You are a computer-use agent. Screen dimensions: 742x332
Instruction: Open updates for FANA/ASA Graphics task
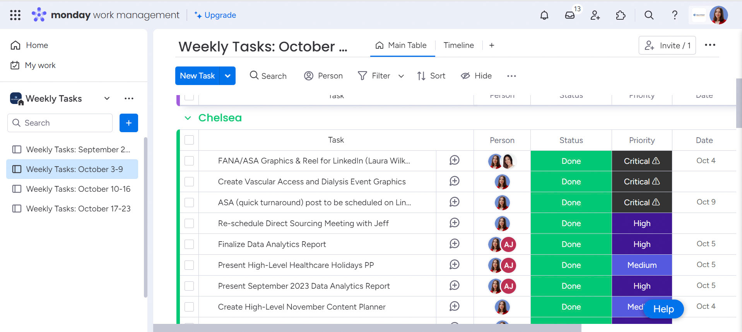click(455, 160)
